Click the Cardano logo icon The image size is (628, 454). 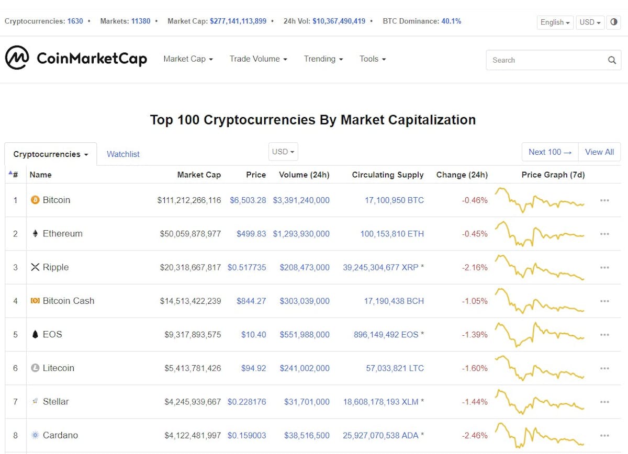tap(34, 435)
